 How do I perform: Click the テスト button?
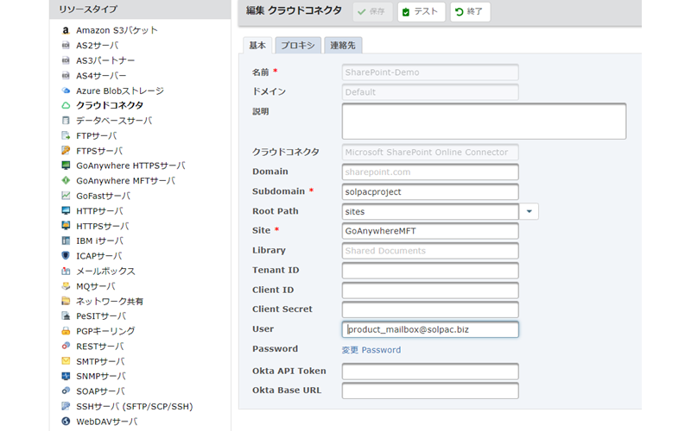422,12
